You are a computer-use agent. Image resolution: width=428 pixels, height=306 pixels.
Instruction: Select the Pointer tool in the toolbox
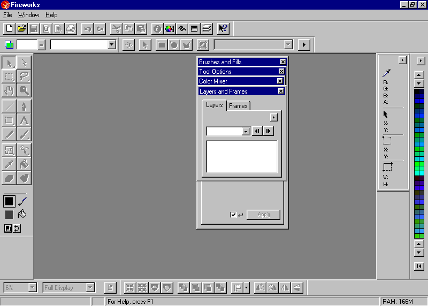tap(9, 63)
